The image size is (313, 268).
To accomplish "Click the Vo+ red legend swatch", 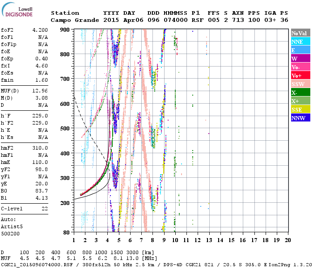I will [x=300, y=75].
